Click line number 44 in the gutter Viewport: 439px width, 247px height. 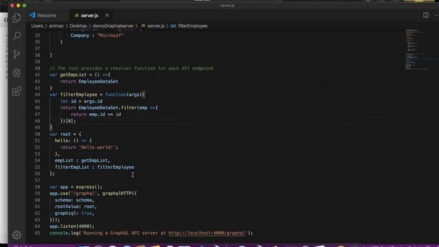point(37,95)
